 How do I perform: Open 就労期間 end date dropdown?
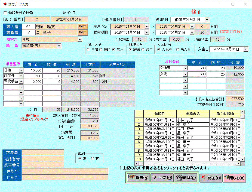(192, 32)
